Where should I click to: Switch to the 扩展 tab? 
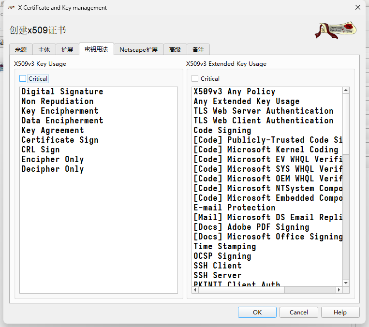[67, 49]
